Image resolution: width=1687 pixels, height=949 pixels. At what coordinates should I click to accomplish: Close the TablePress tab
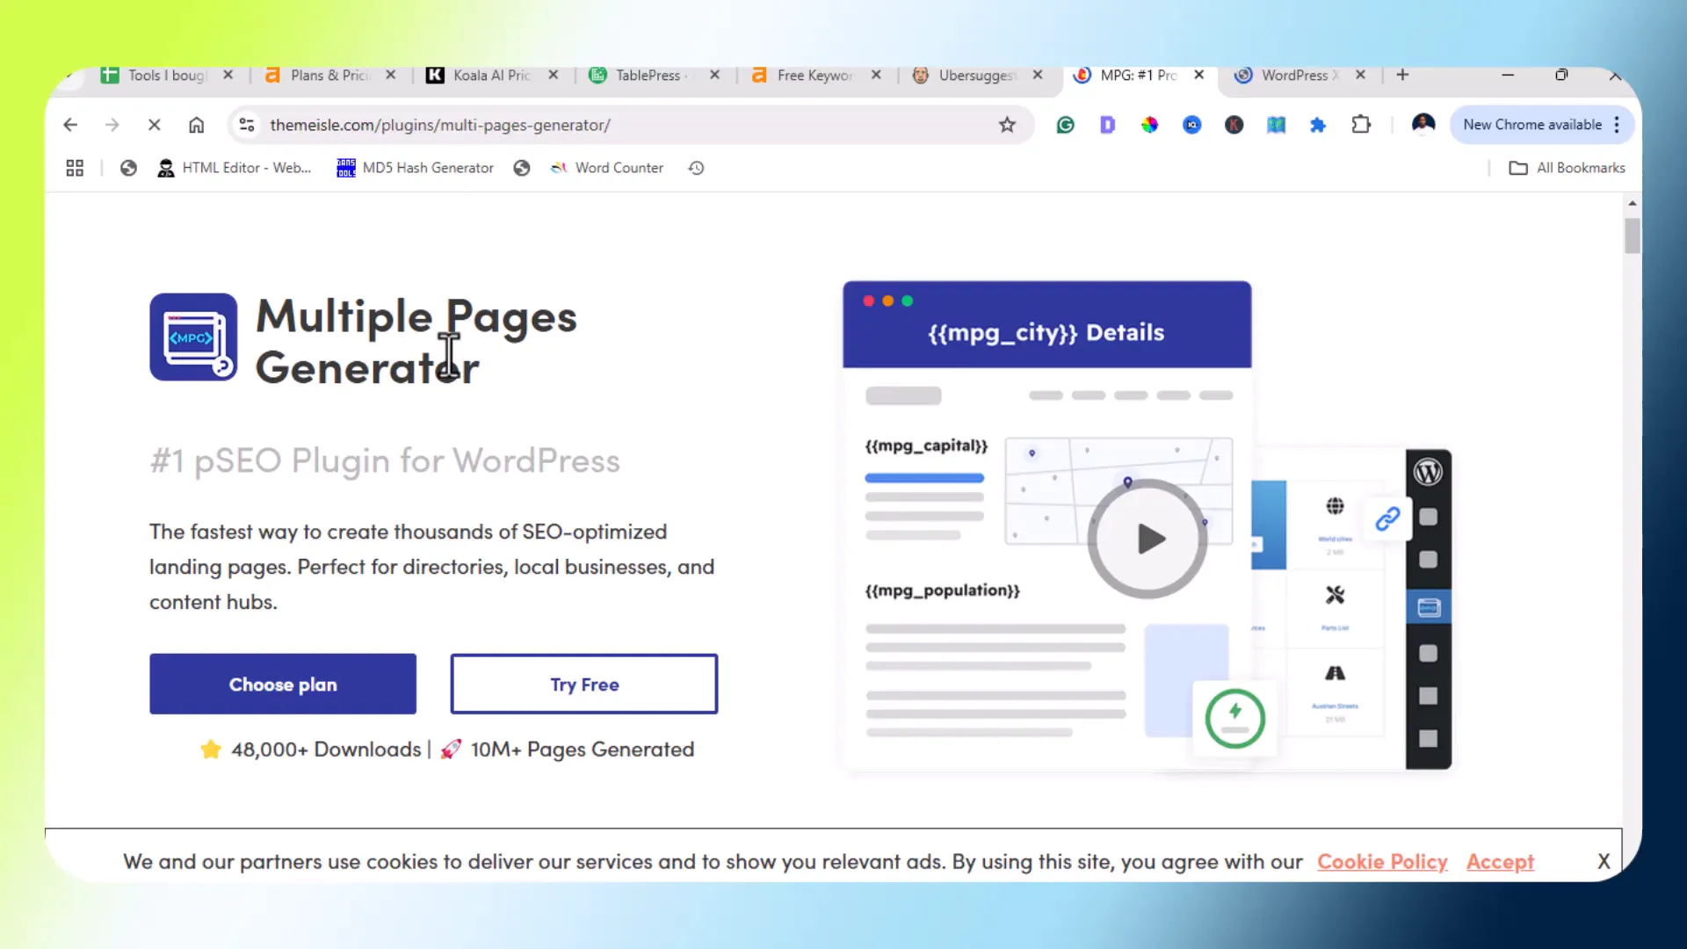pos(714,76)
